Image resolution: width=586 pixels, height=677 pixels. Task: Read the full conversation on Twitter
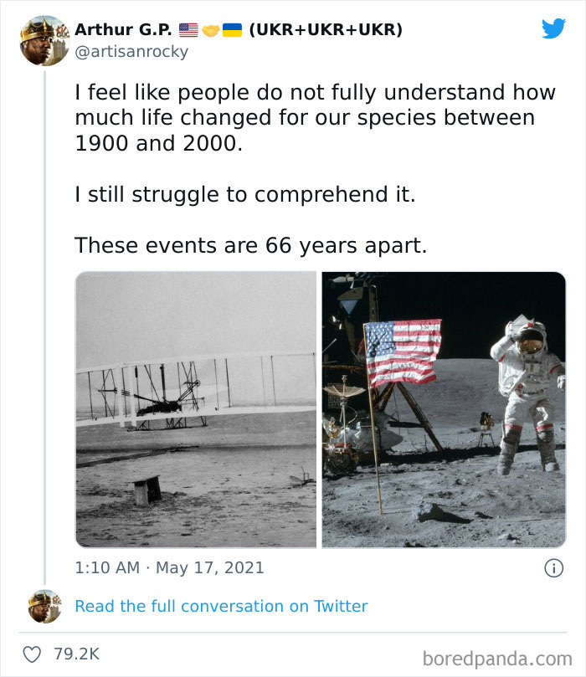[x=221, y=606]
